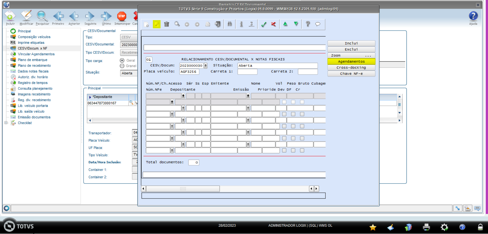
Task: Jump to Último record in main toolbar
Action: coord(106,18)
